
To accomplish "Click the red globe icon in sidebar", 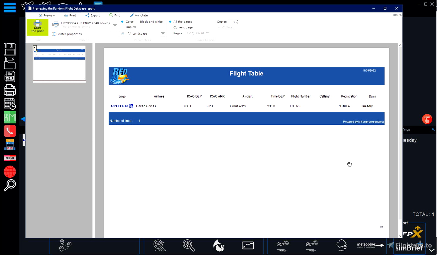I will (10, 171).
